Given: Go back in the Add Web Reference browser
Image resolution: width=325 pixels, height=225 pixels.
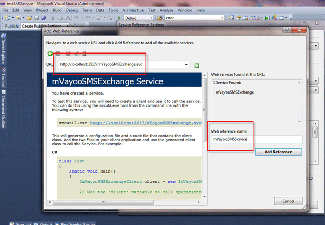Looking at the screenshot, I should (50, 54).
